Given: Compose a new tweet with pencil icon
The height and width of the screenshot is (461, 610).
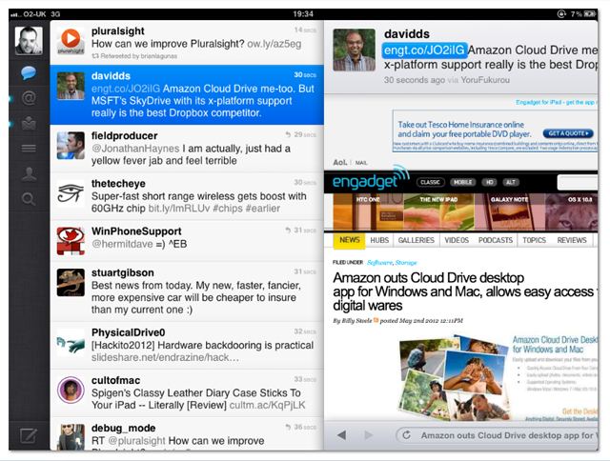Looking at the screenshot, I should (29, 435).
